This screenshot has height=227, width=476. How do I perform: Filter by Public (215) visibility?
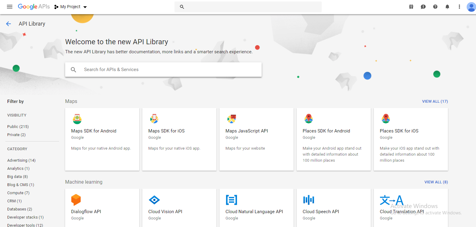tap(18, 127)
